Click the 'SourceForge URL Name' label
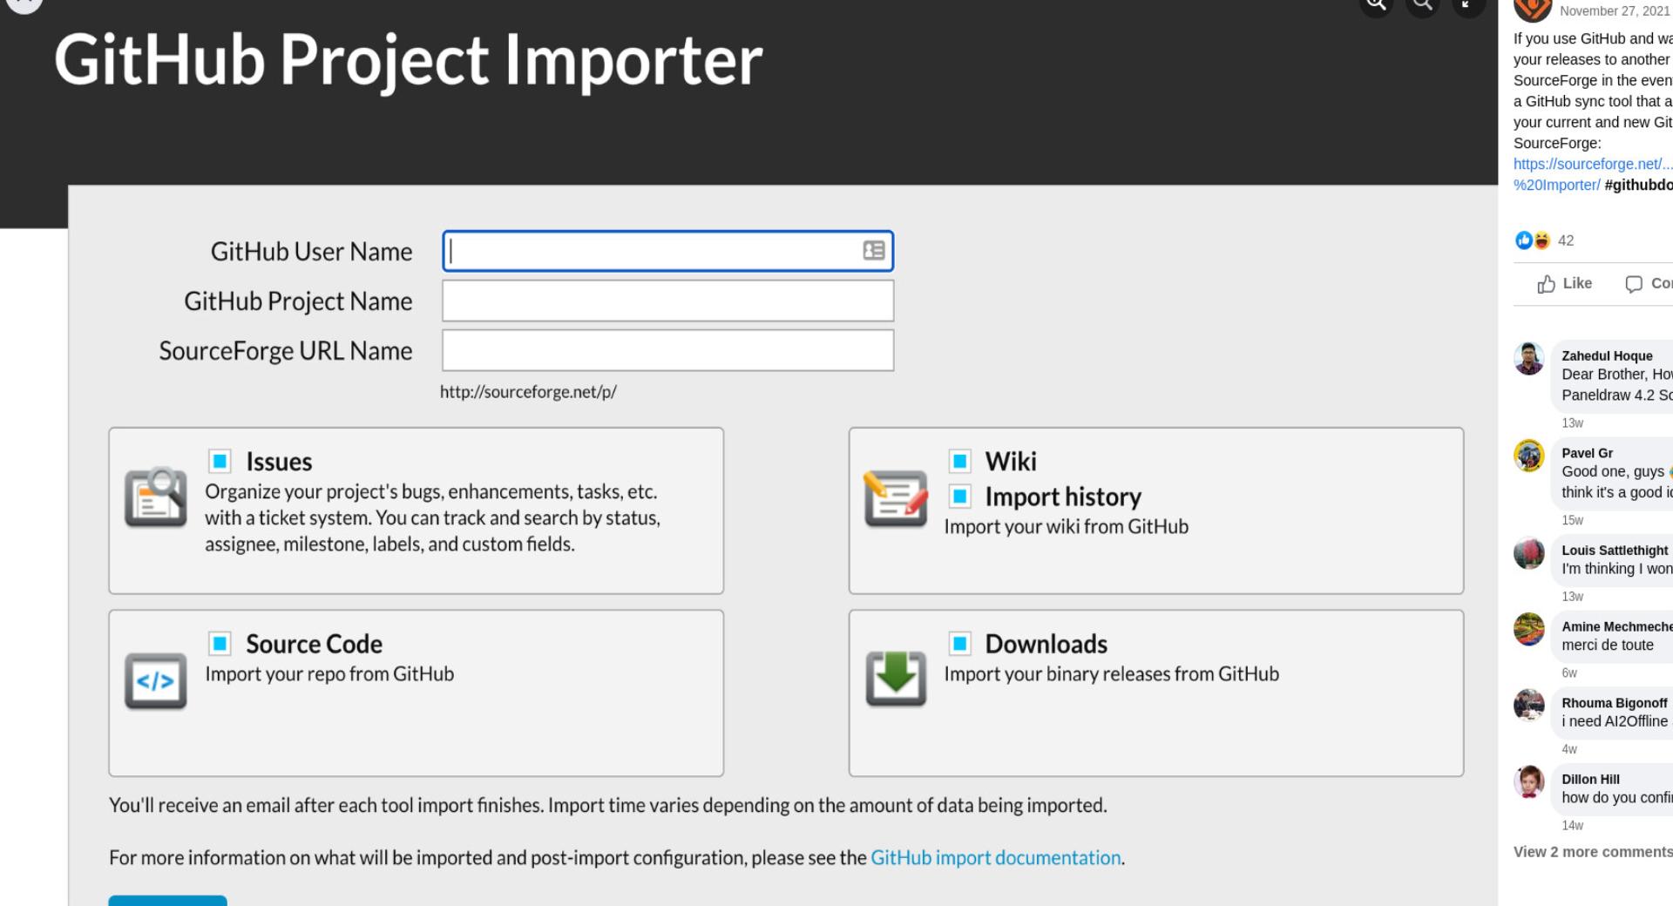The image size is (1673, 906). (285, 351)
